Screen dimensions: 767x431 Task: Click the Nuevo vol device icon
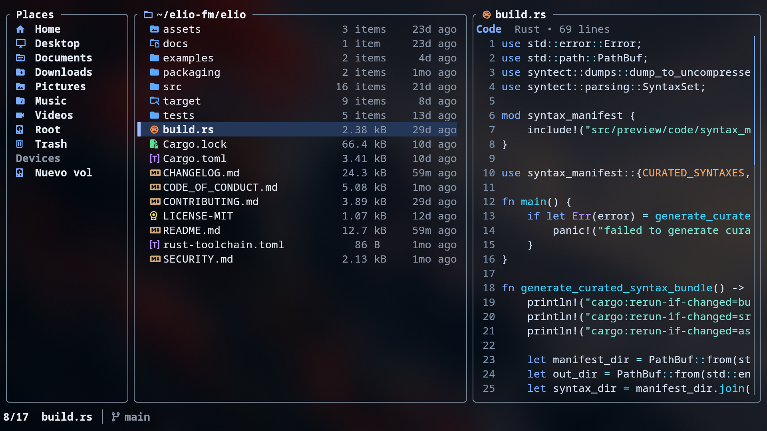click(x=20, y=173)
